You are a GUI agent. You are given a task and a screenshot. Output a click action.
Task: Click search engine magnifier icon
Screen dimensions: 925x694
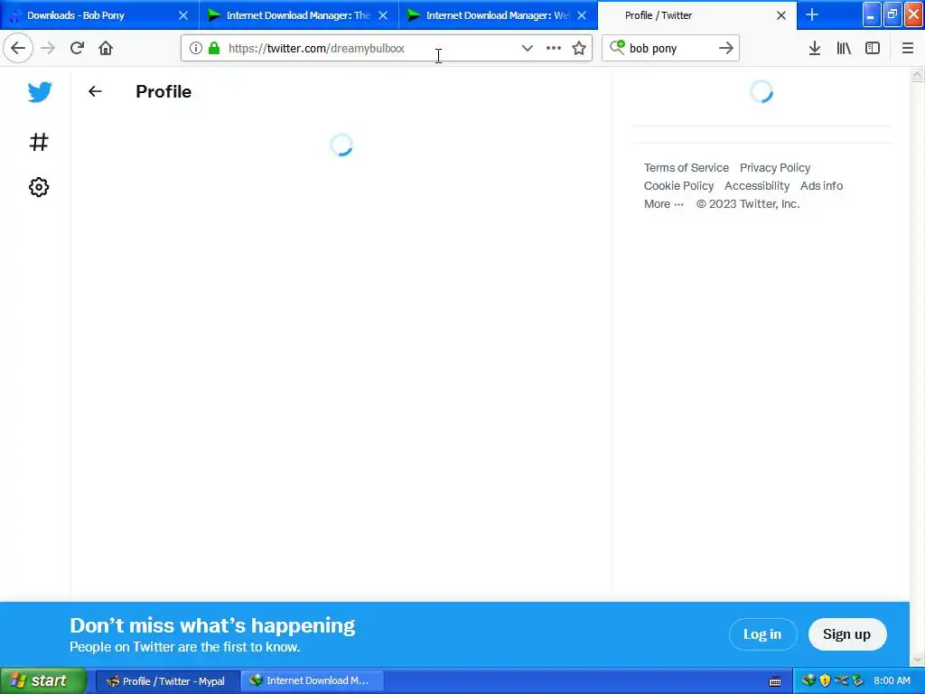(x=617, y=47)
